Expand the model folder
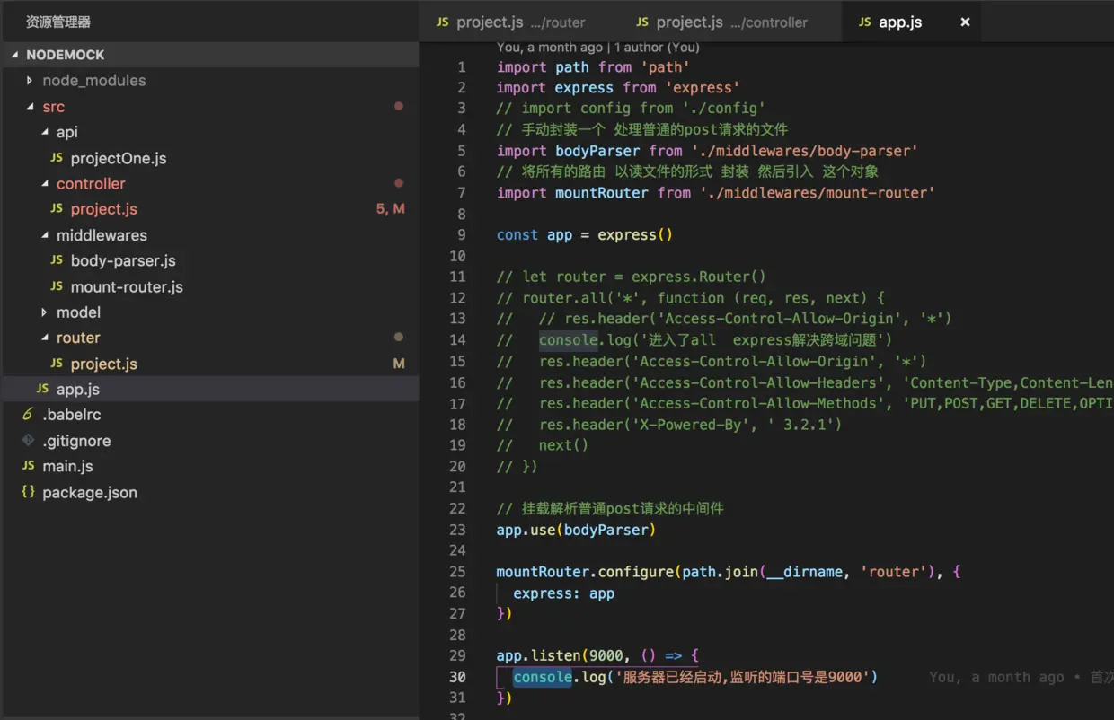Viewport: 1114px width, 720px height. pos(44,312)
